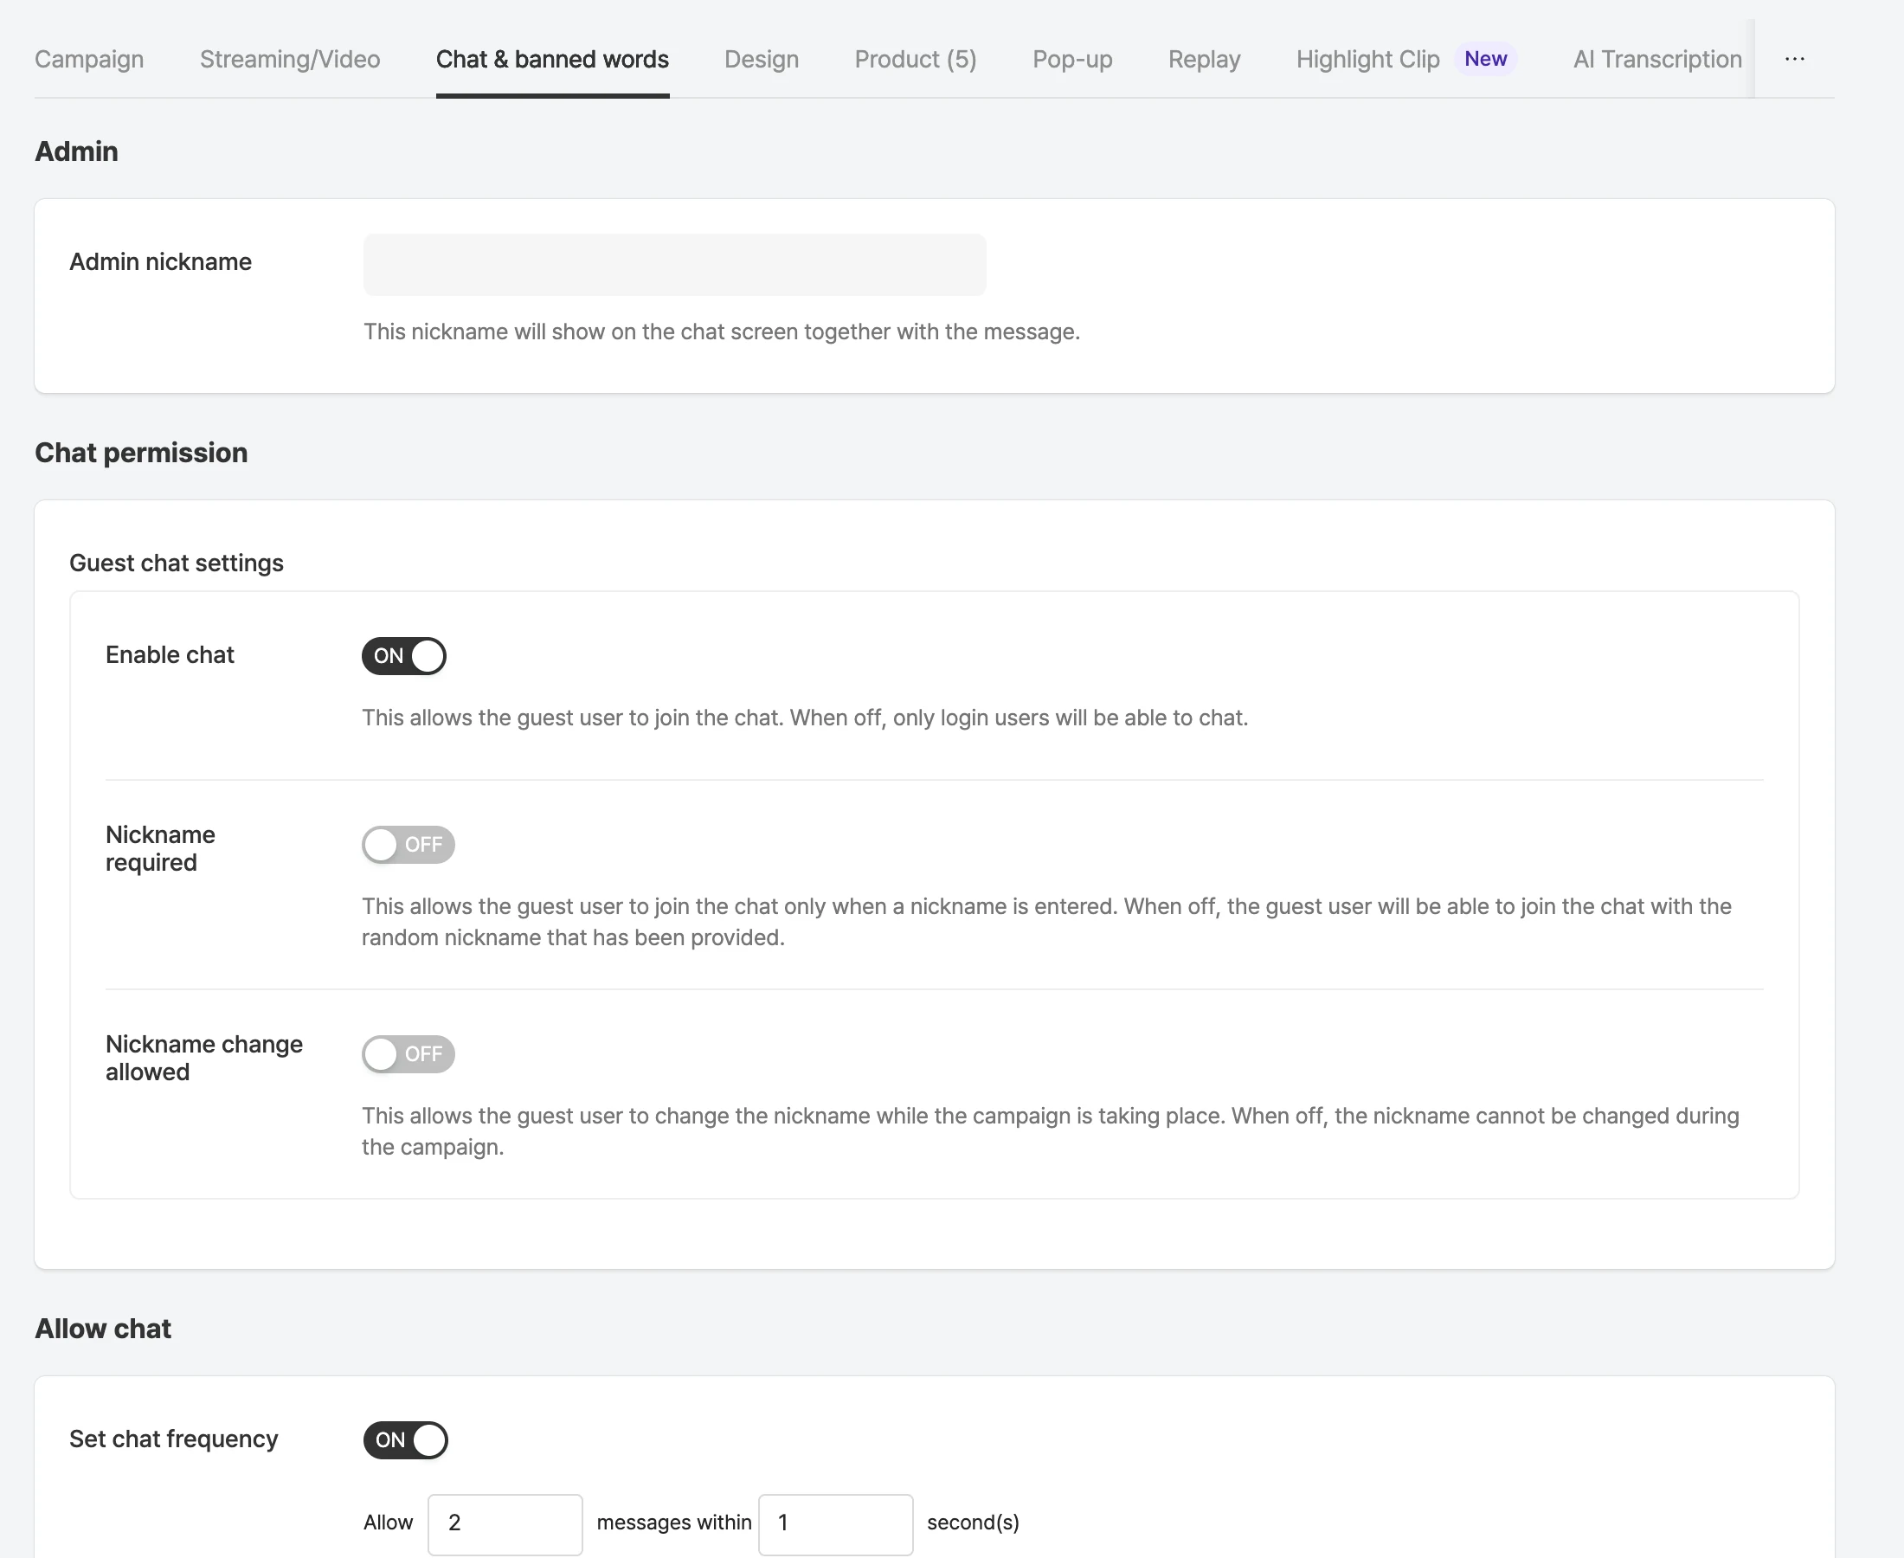The height and width of the screenshot is (1558, 1904).
Task: Switch to the Replay tab
Action: coord(1204,59)
